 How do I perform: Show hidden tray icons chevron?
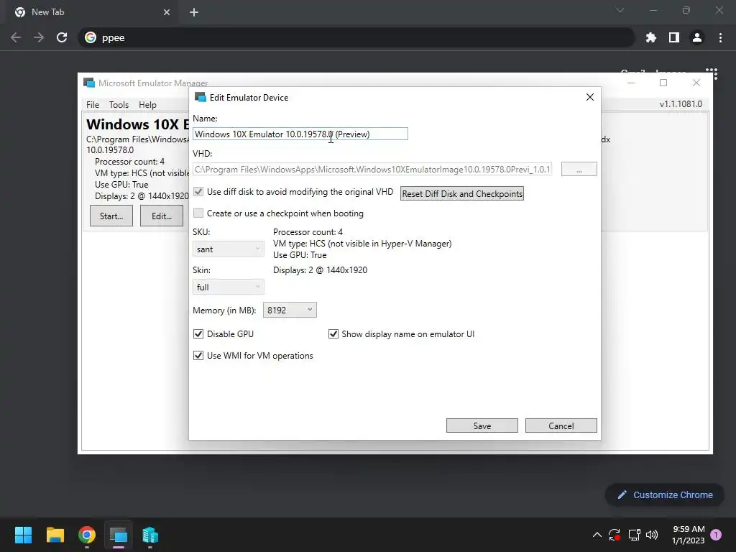(597, 535)
